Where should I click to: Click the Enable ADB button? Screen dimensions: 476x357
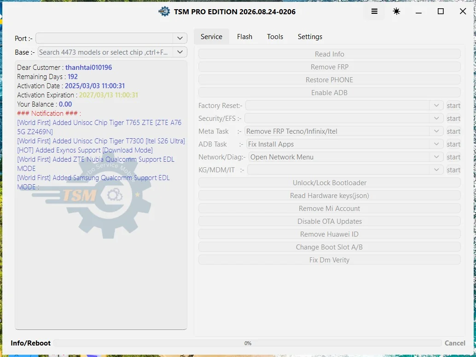(329, 92)
